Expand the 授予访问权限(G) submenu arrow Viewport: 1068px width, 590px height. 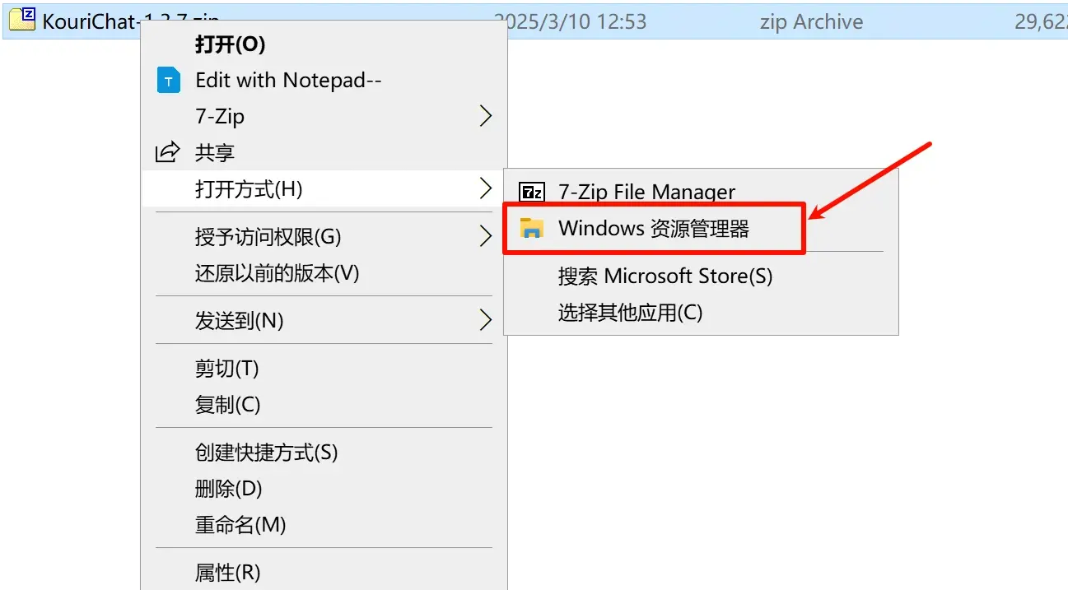point(485,237)
